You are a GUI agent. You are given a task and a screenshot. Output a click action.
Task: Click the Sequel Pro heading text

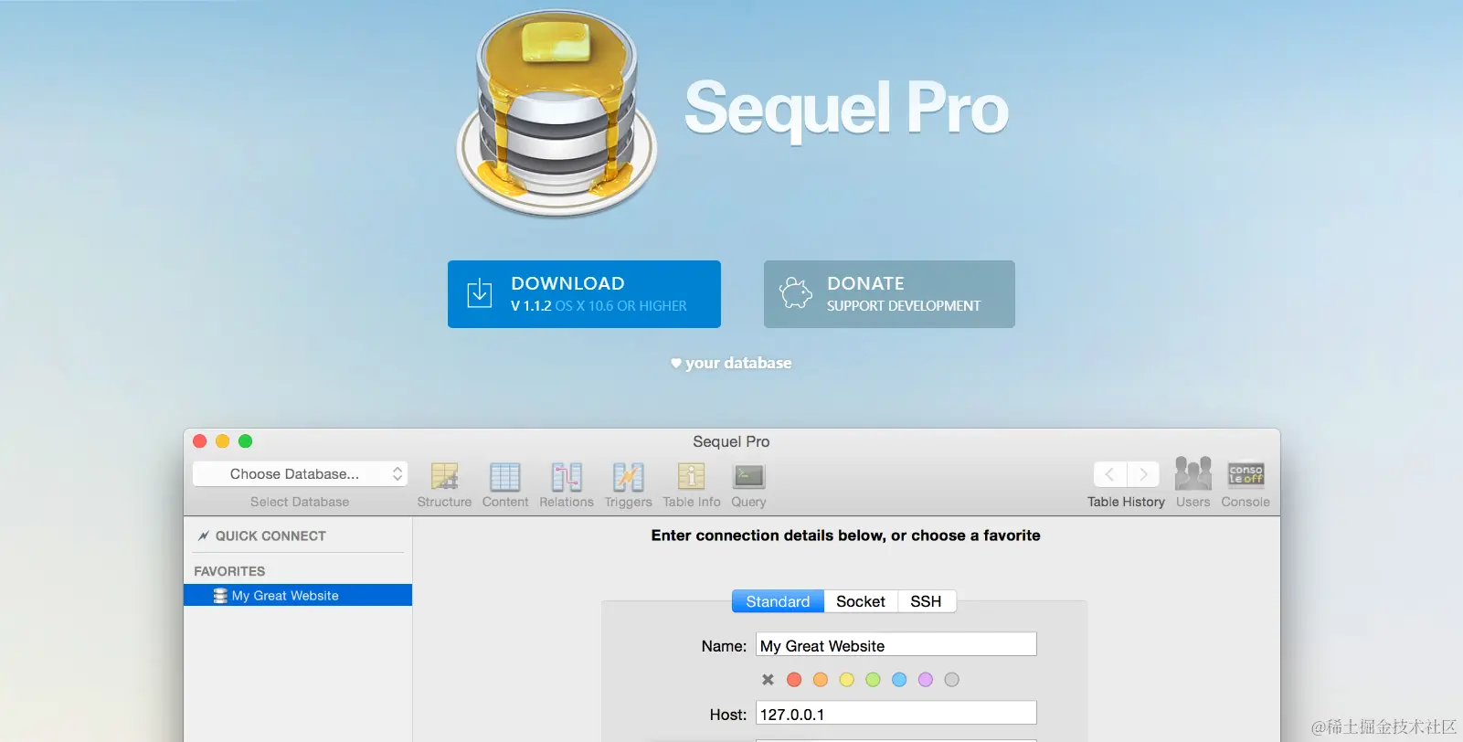(x=846, y=110)
